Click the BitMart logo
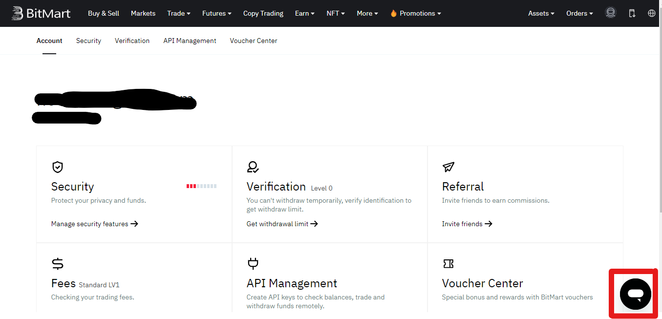662x319 pixels. 41,13
